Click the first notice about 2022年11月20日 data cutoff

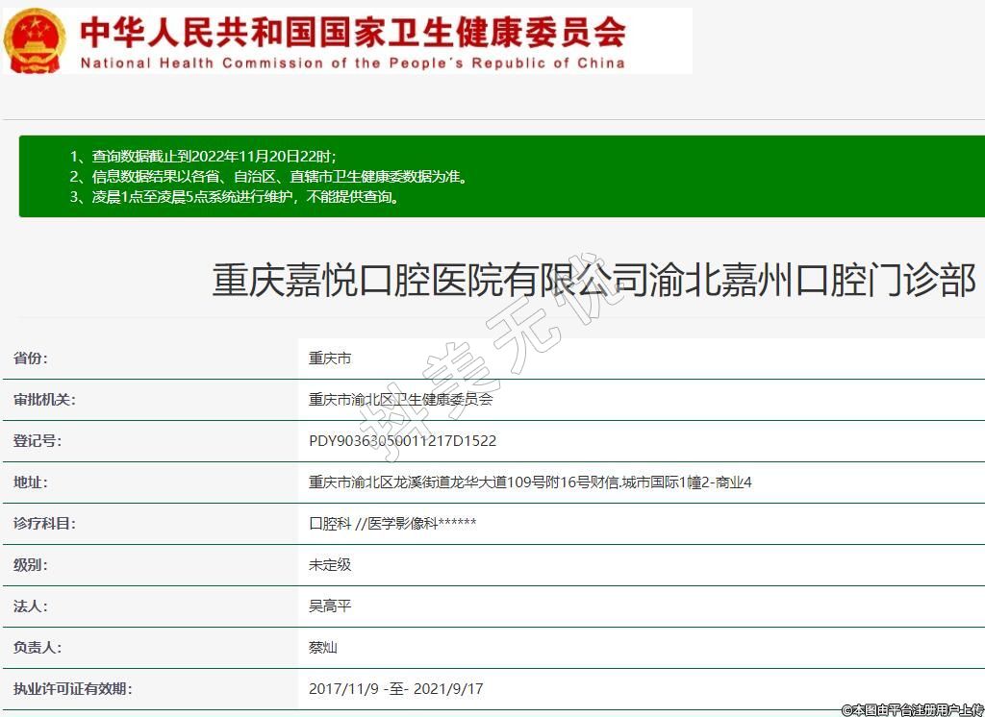(x=203, y=156)
